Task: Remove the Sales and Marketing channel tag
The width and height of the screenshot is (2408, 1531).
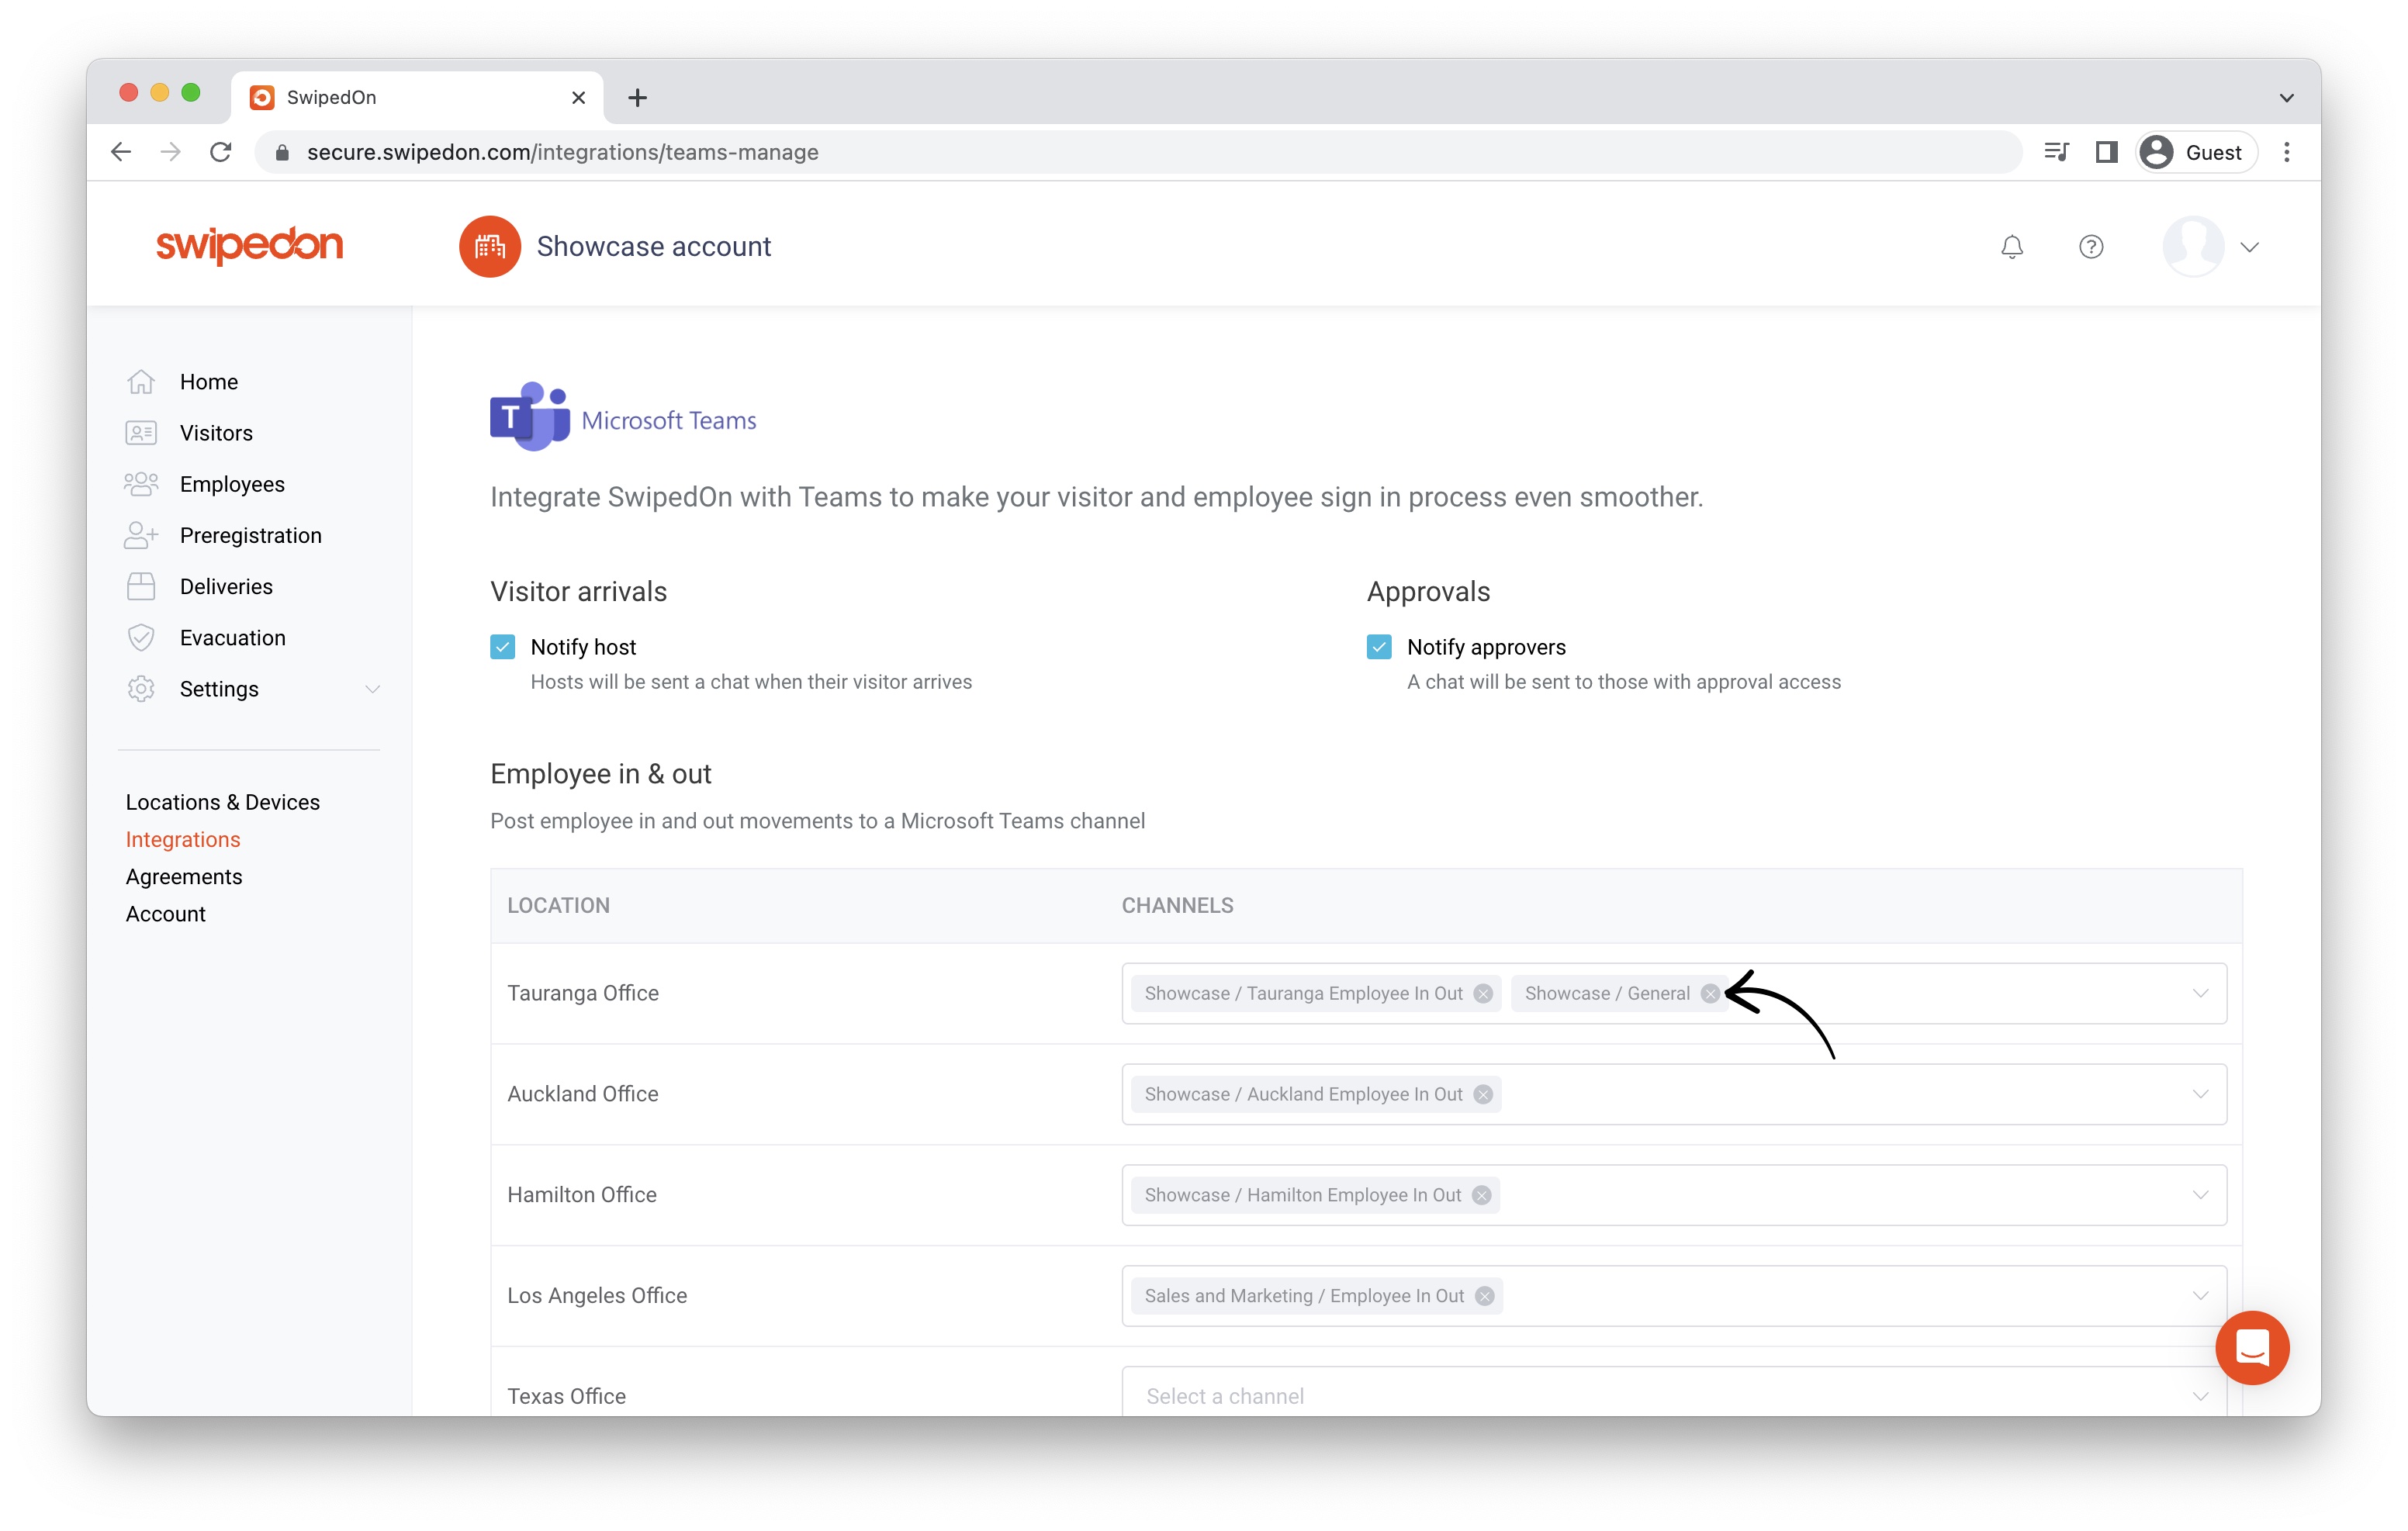Action: click(x=1485, y=1296)
